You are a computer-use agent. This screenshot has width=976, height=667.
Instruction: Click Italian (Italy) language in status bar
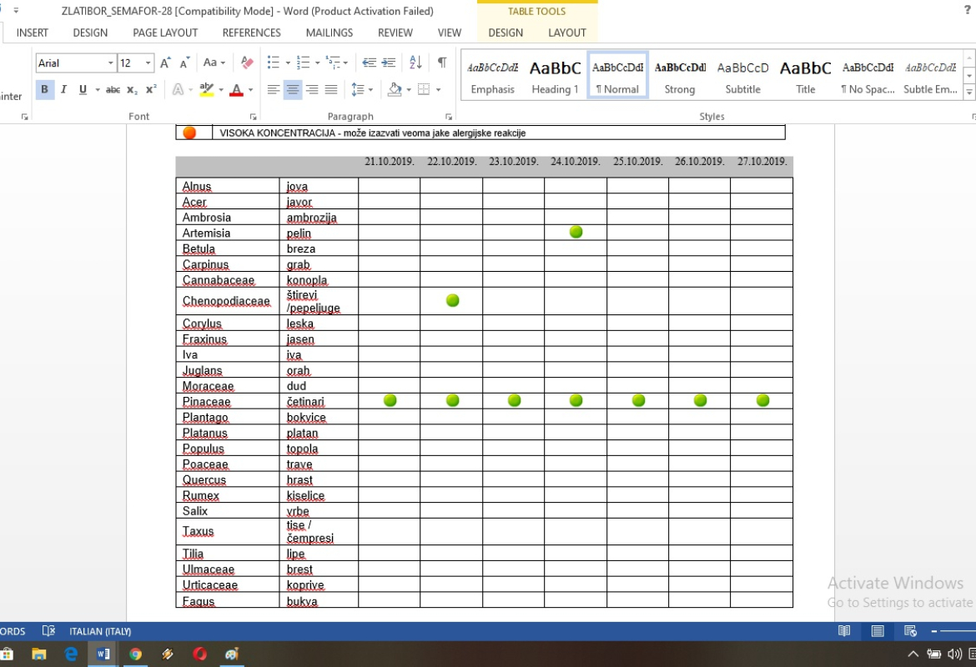click(x=100, y=631)
